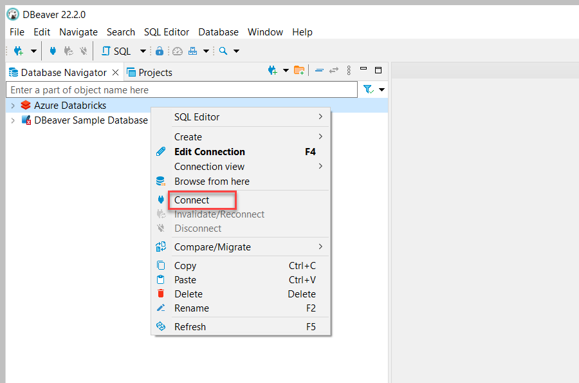The image size is (579, 383).
Task: Expand the DBeaver Sample Database node
Action: (x=13, y=120)
